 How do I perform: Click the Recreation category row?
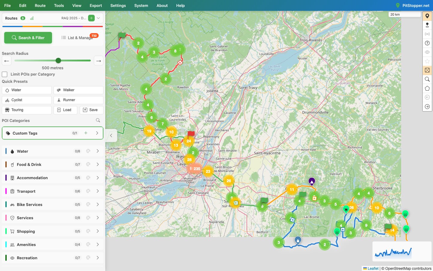53,258
